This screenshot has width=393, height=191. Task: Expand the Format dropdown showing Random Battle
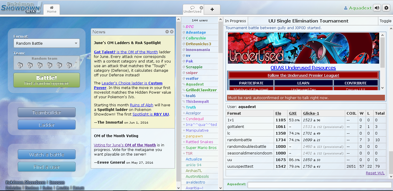pos(47,43)
